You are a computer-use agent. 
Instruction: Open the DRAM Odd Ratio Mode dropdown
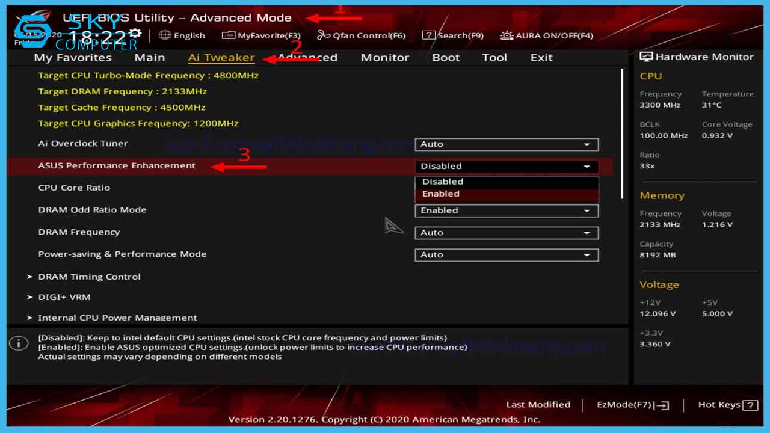click(x=507, y=210)
